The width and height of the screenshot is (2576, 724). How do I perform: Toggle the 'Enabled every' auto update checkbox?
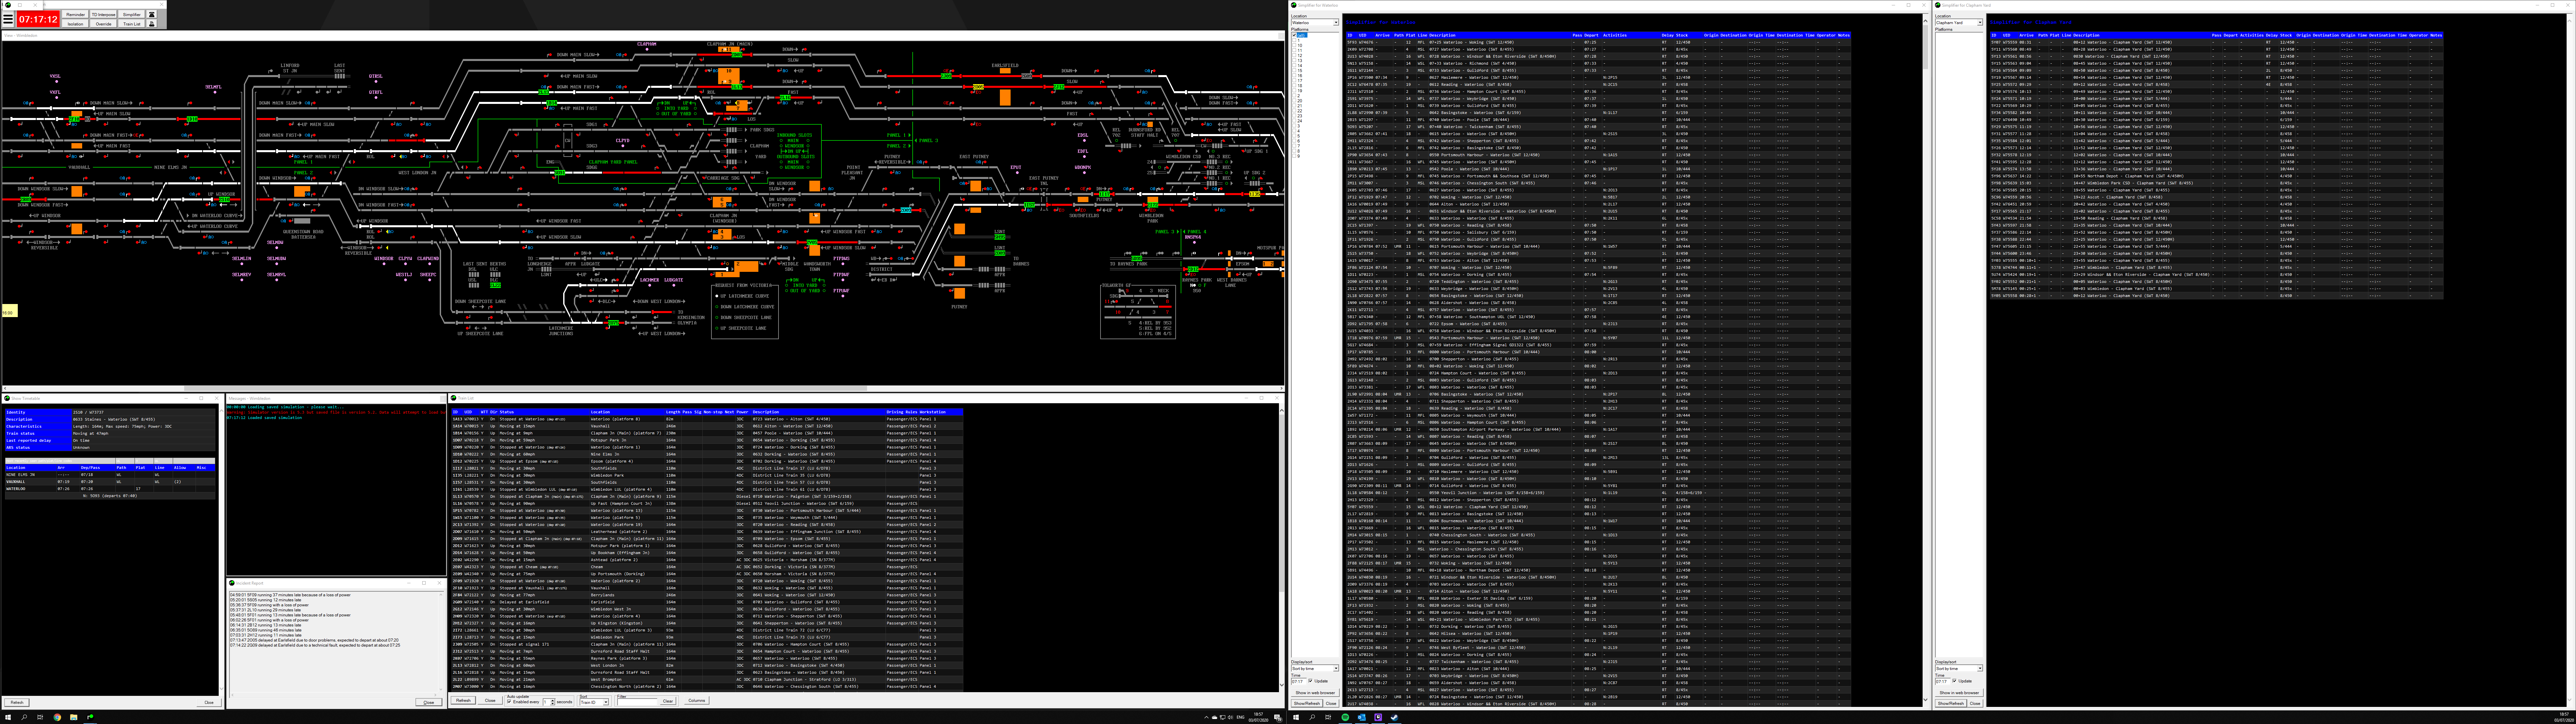509,702
